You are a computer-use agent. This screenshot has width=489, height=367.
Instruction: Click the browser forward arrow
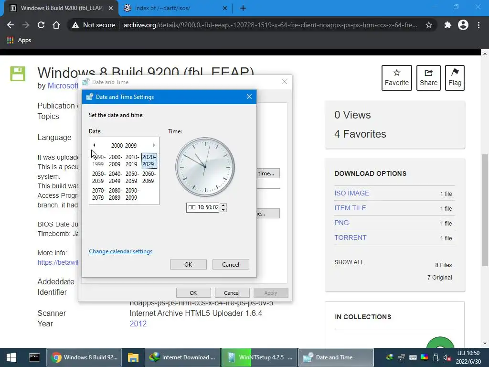pos(26,25)
